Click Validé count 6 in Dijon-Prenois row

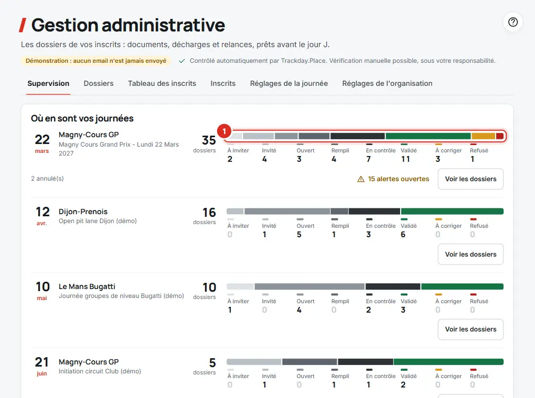pos(403,235)
